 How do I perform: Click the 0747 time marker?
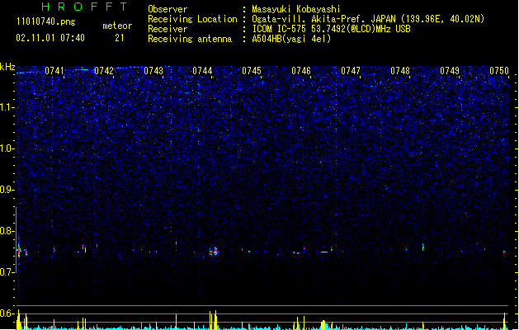coord(351,71)
